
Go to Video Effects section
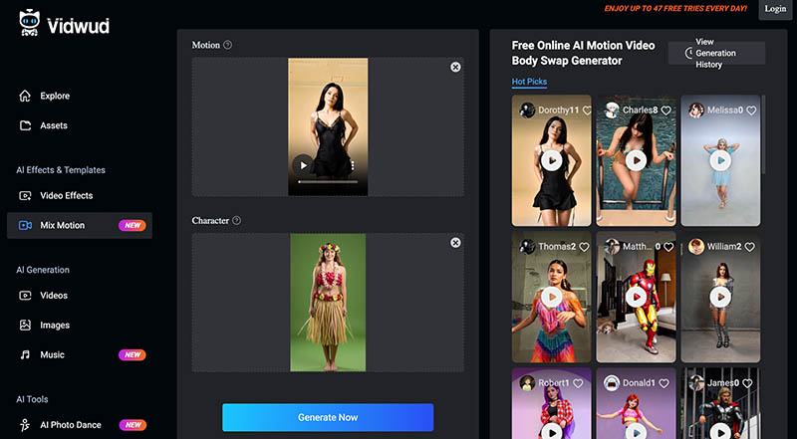[66, 196]
